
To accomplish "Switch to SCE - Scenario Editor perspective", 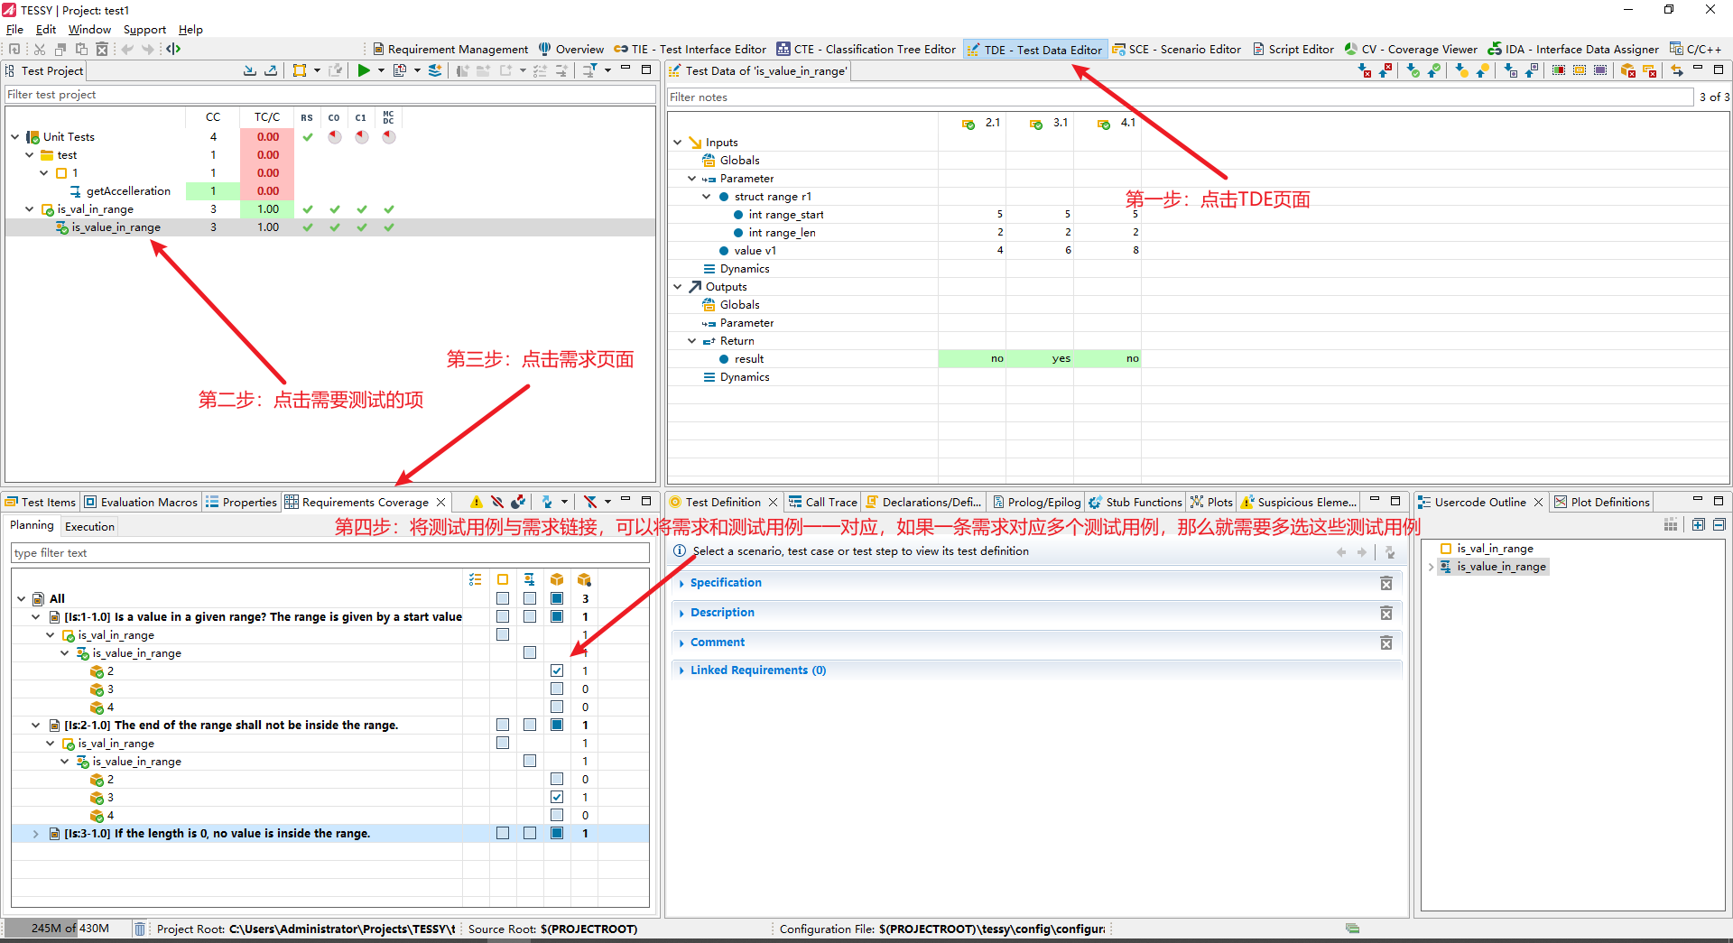I will pos(1177,50).
